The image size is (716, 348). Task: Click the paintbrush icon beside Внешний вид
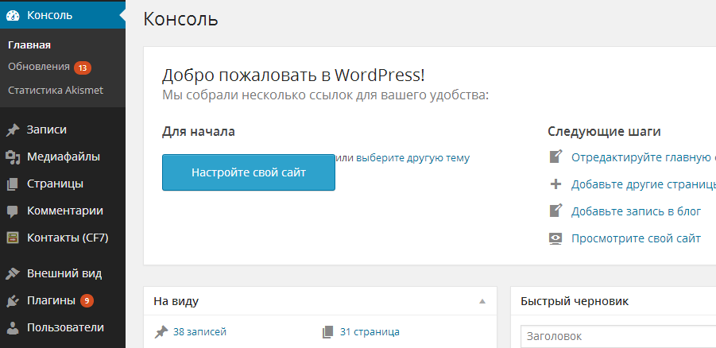click(13, 274)
